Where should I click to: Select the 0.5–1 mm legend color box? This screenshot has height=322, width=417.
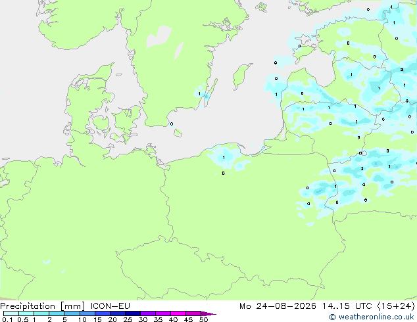(26, 313)
